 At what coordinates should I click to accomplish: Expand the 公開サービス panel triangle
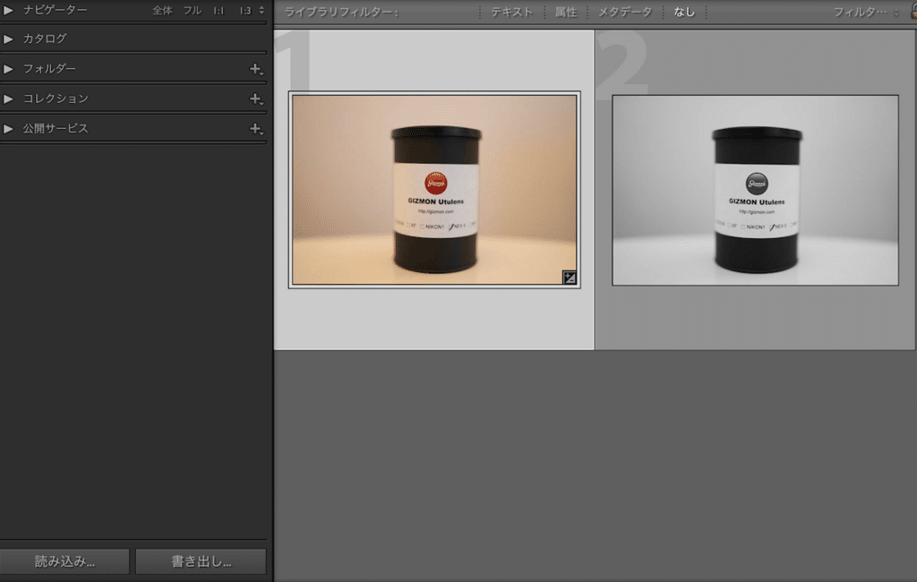tap(9, 129)
